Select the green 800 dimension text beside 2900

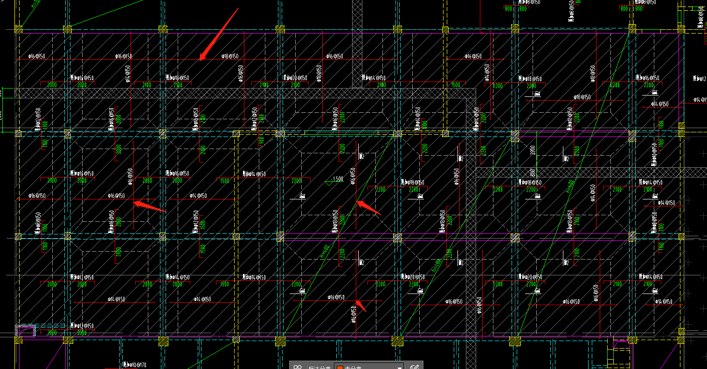533,172
